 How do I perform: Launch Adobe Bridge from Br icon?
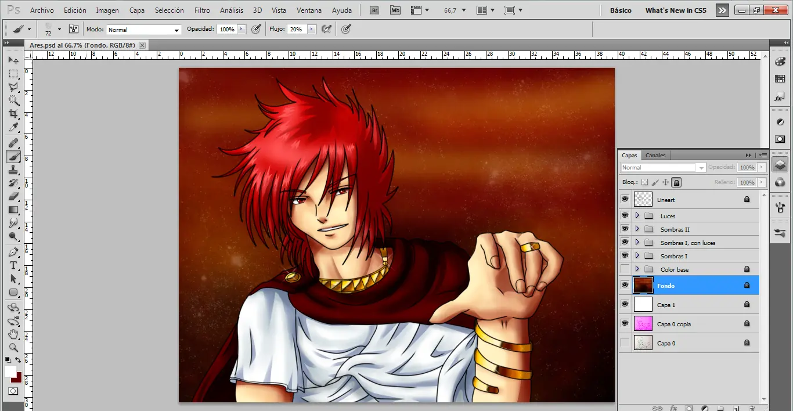(374, 10)
